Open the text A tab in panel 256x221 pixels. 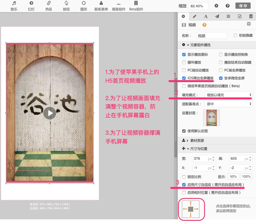206,16
